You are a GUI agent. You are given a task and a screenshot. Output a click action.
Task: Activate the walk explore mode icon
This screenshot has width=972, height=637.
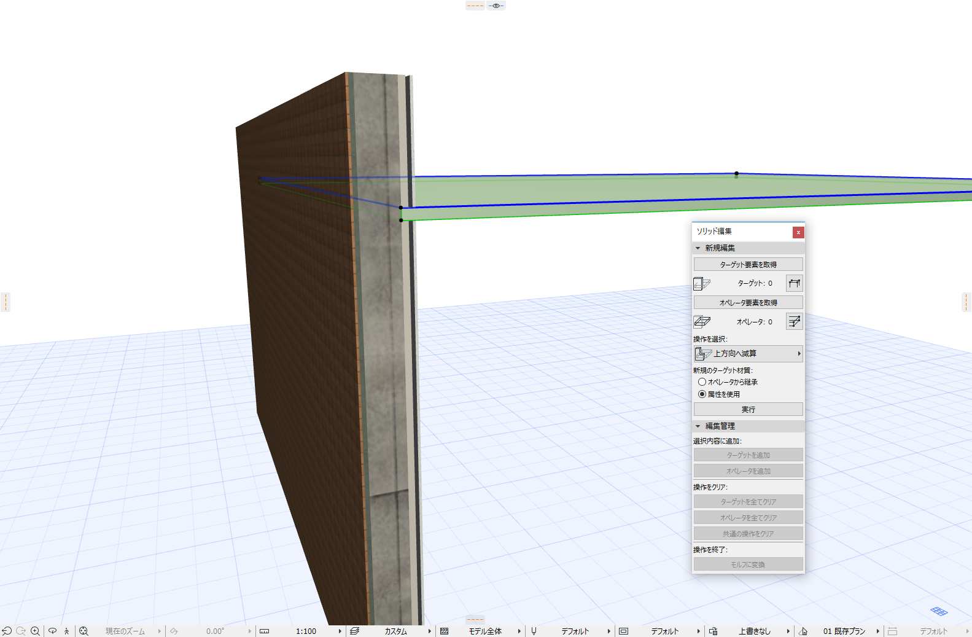point(67,631)
